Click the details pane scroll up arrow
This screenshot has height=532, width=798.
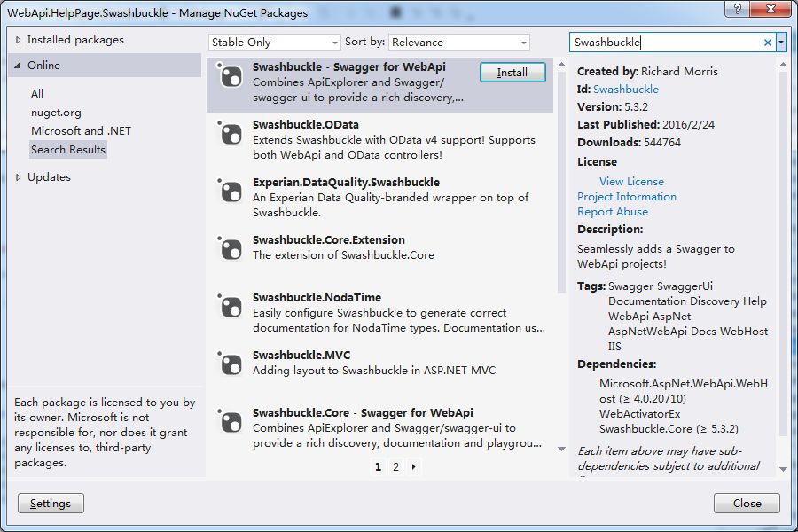pos(783,65)
